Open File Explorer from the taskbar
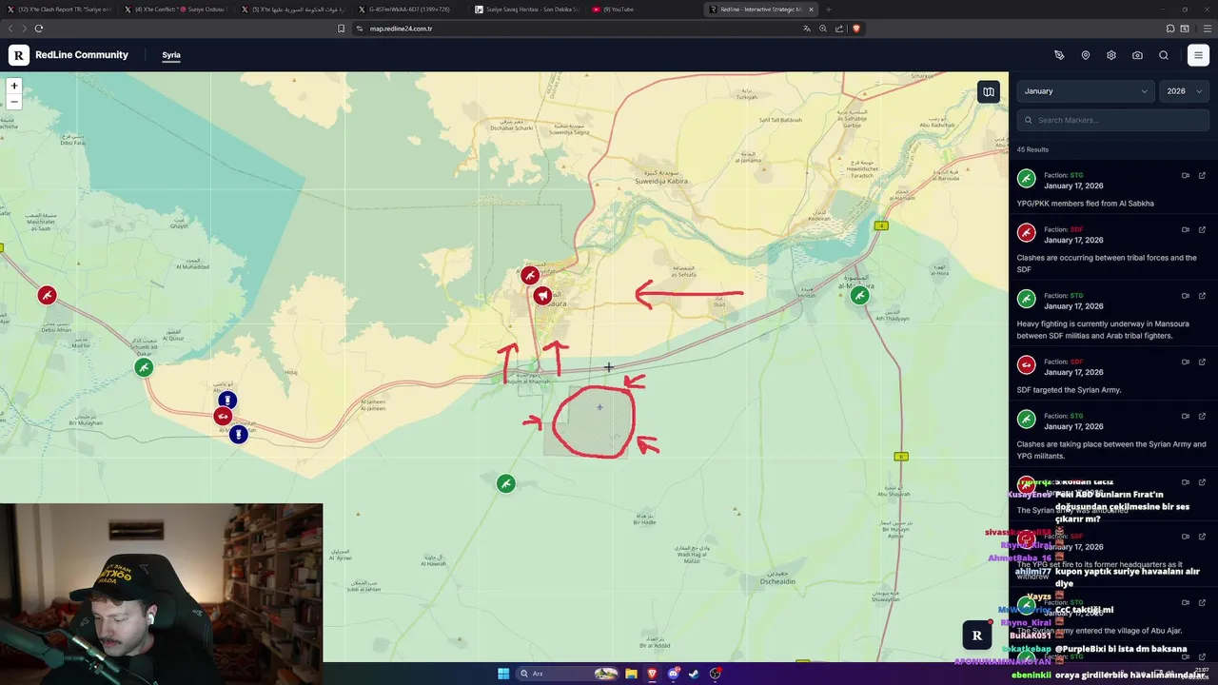 631,674
